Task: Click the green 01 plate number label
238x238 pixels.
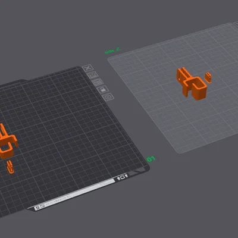Action: click(151, 159)
